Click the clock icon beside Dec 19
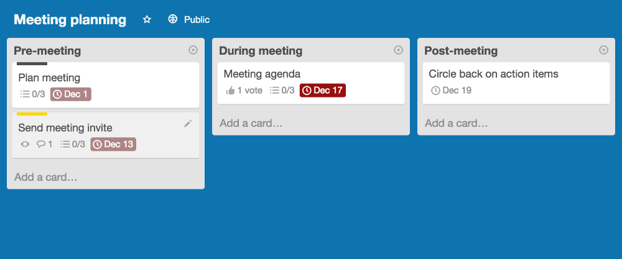Viewport: 622px width, 259px height. click(x=435, y=91)
